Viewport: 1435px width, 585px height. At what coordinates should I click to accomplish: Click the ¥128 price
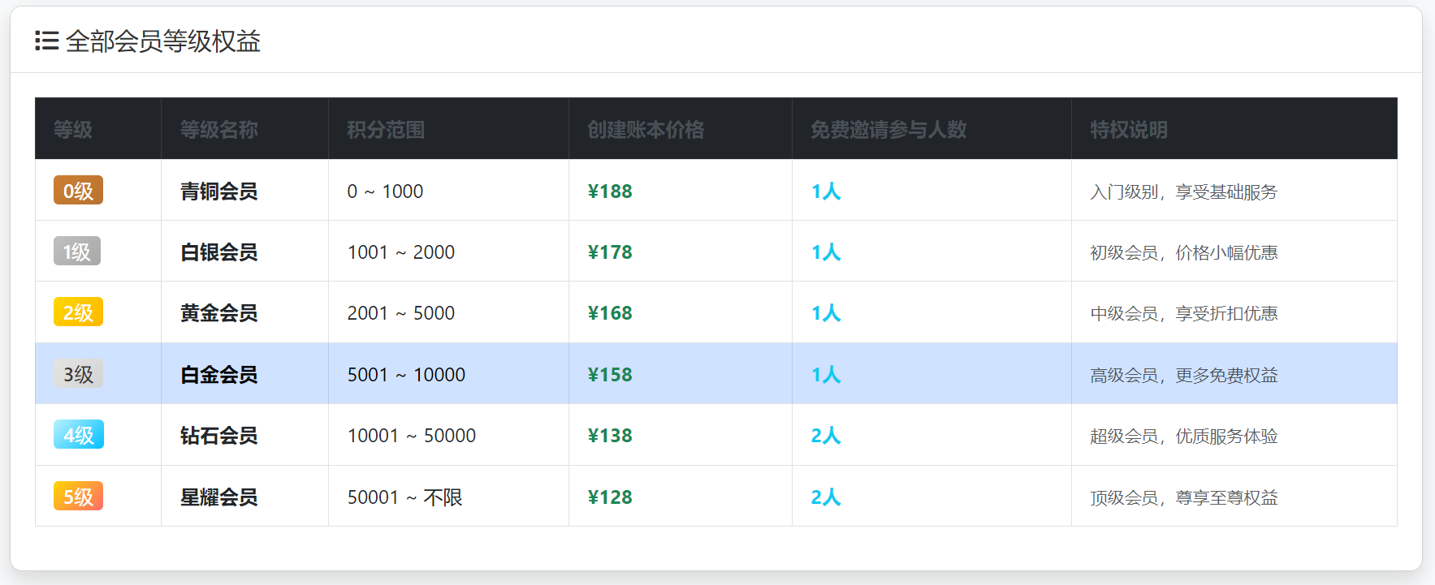tap(610, 497)
